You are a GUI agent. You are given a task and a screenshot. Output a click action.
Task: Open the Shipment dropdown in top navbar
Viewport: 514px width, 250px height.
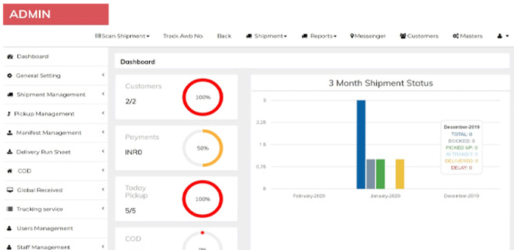pyautogui.click(x=266, y=36)
